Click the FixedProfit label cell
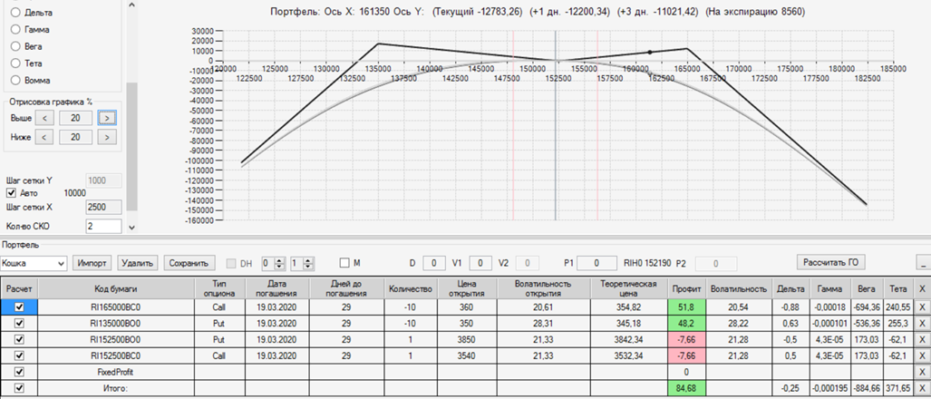This screenshot has height=399, width=931. [117, 371]
